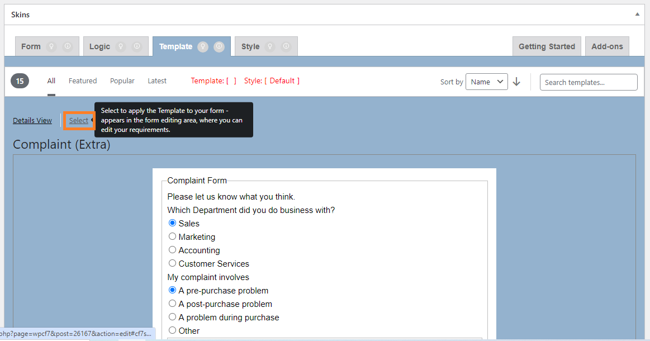650x341 pixels.
Task: Open the Add-ons tab
Action: (607, 46)
